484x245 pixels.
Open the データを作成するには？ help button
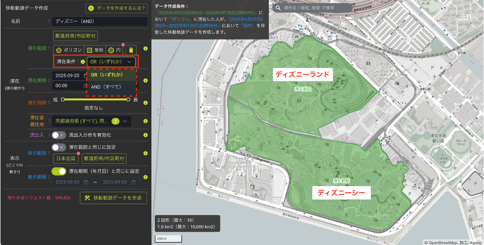point(116,8)
